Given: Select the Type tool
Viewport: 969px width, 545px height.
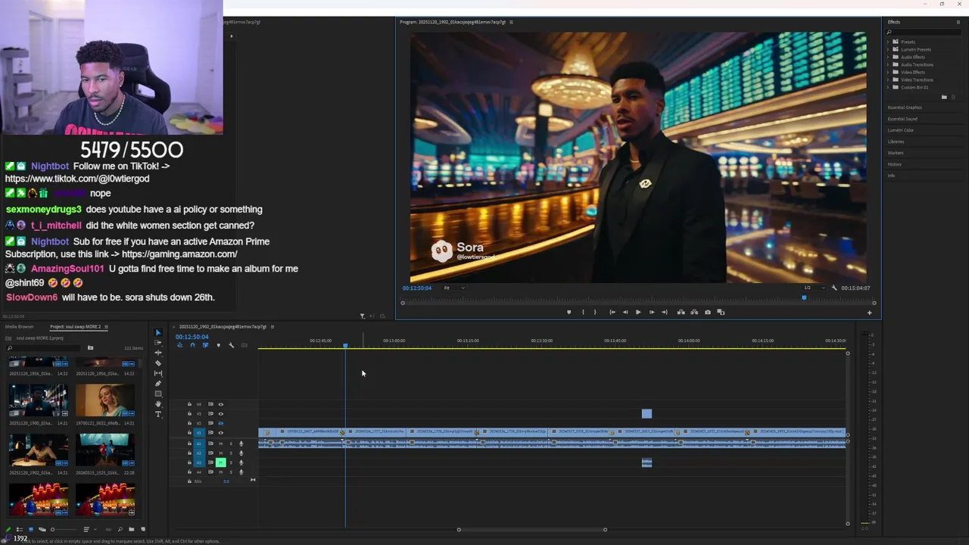Looking at the screenshot, I should click(x=158, y=414).
